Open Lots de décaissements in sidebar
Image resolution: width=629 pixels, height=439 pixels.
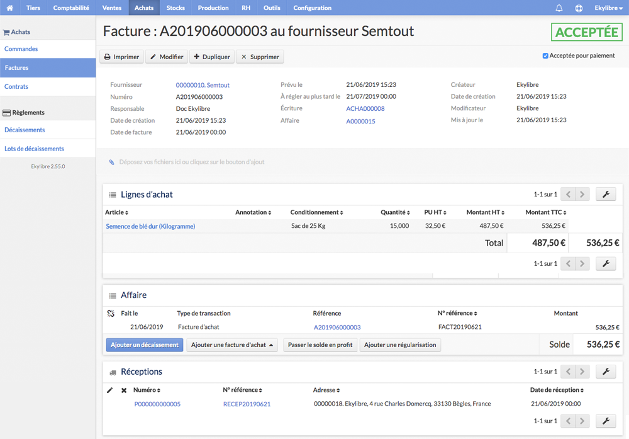click(48, 149)
